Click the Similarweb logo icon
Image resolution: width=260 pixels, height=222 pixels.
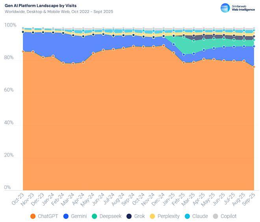pyautogui.click(x=225, y=7)
